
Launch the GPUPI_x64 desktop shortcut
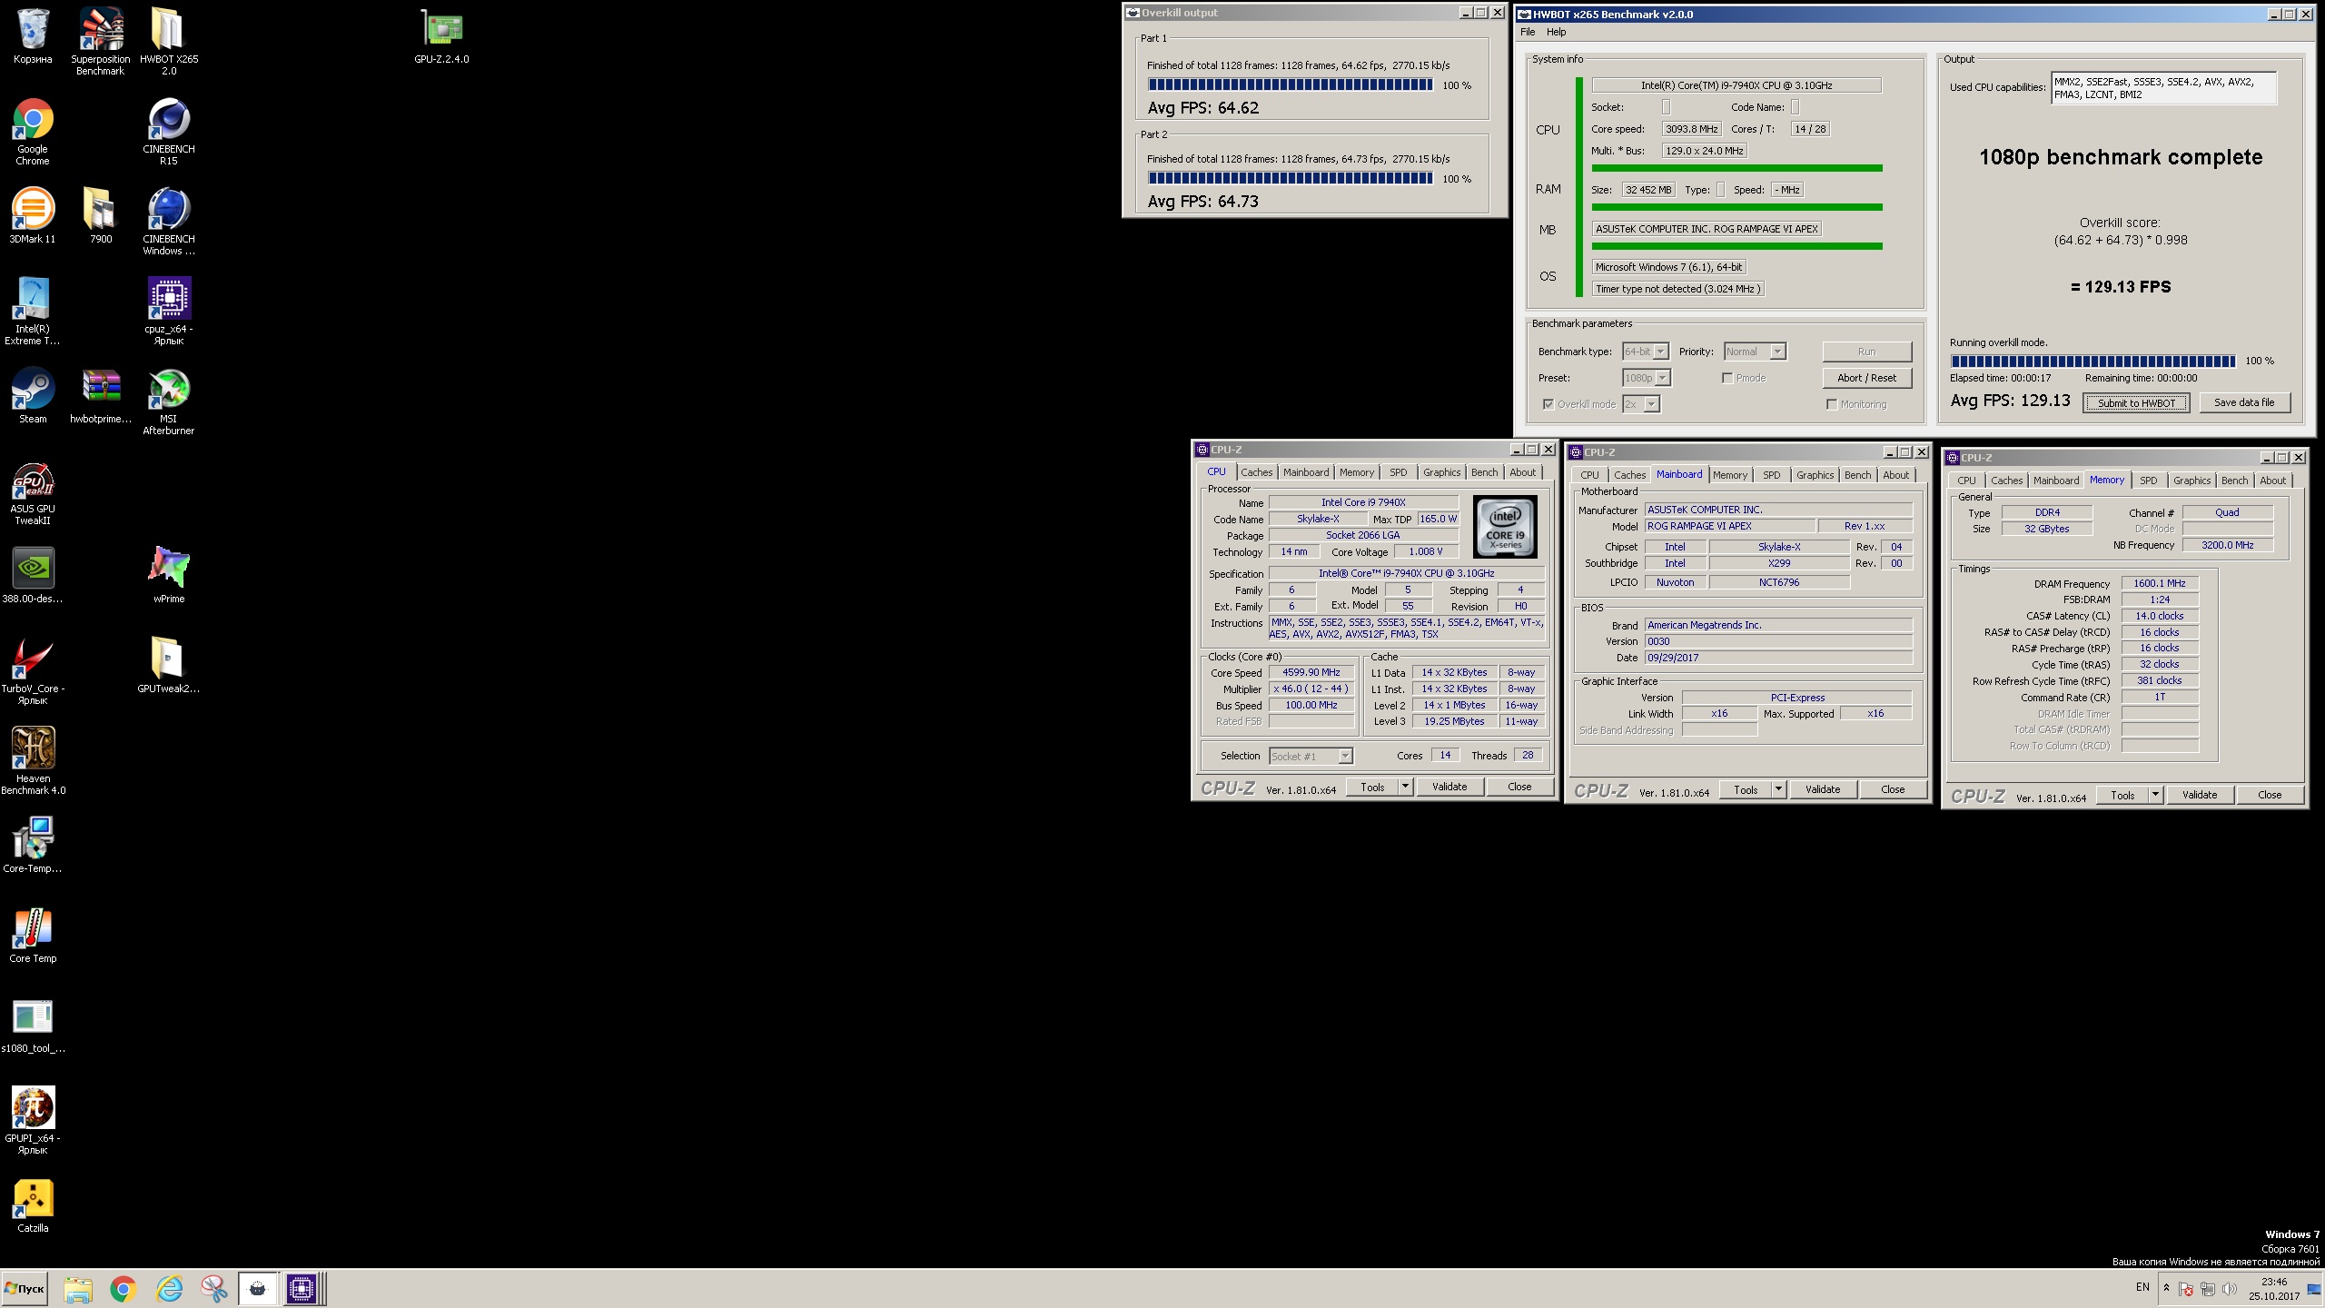33,1120
